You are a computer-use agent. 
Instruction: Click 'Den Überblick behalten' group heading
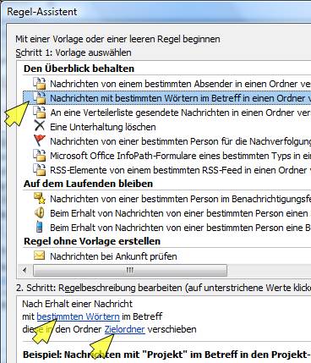point(79,69)
